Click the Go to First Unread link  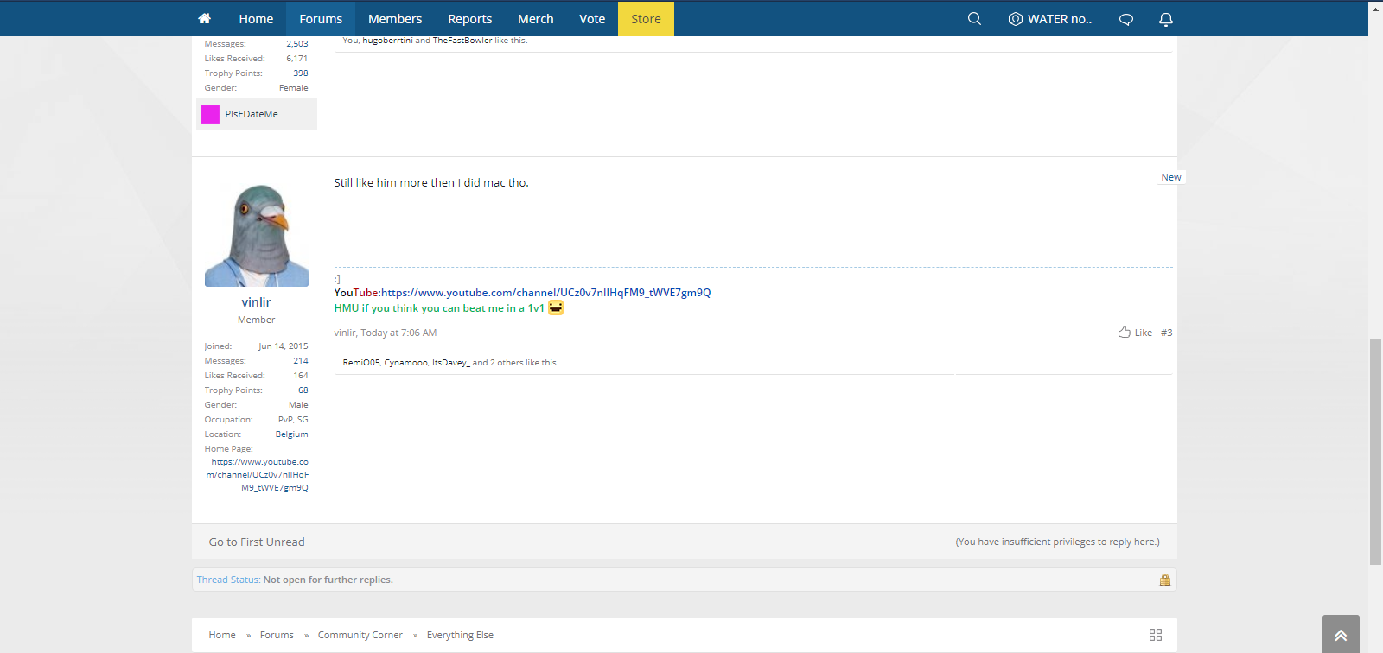point(257,542)
